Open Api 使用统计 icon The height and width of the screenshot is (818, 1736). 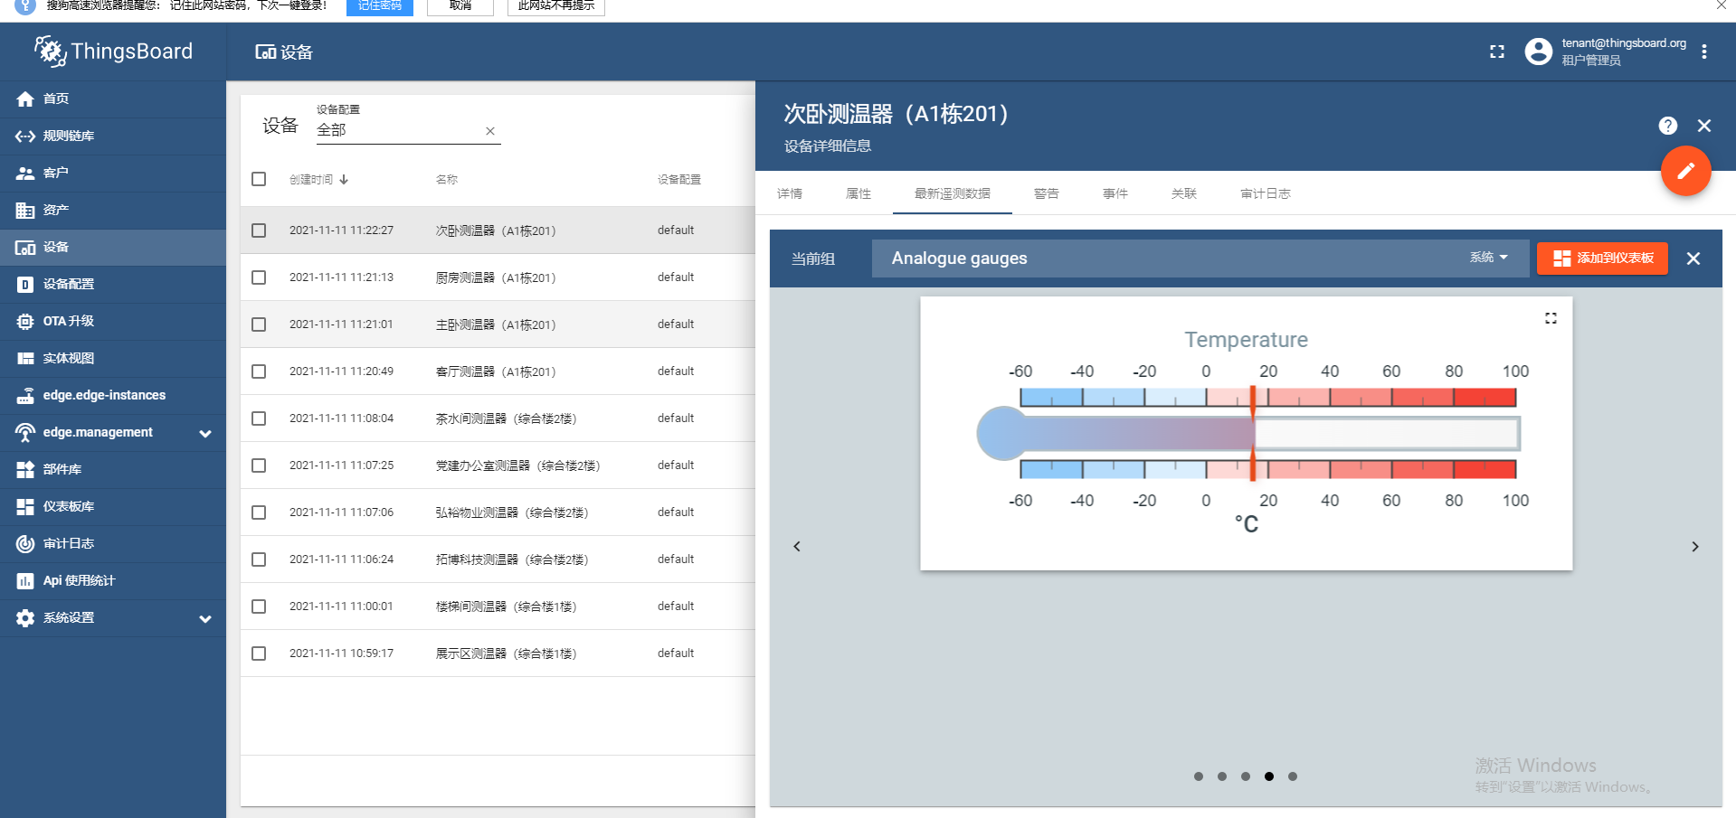25,581
